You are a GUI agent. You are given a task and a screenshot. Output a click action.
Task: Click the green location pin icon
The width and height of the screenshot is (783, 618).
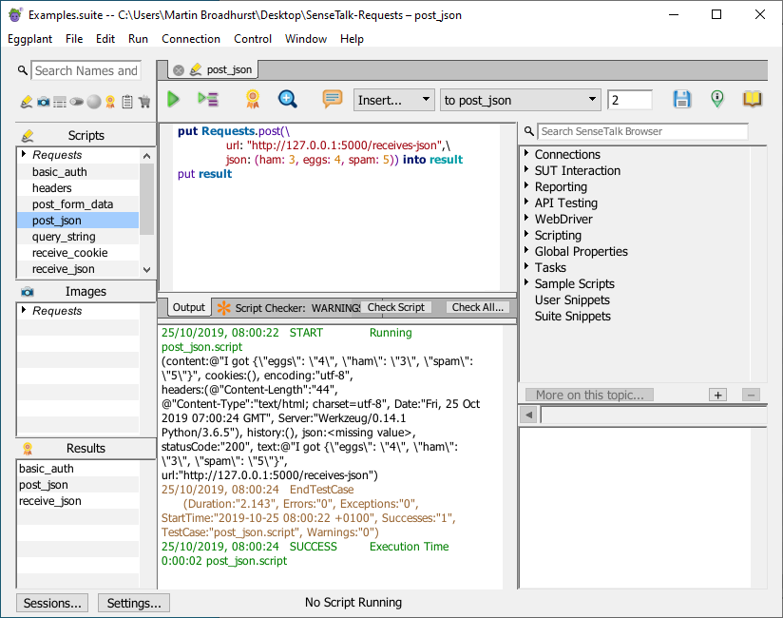717,99
